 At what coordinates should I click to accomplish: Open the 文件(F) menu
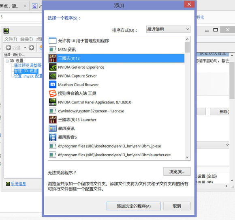coord(11,39)
